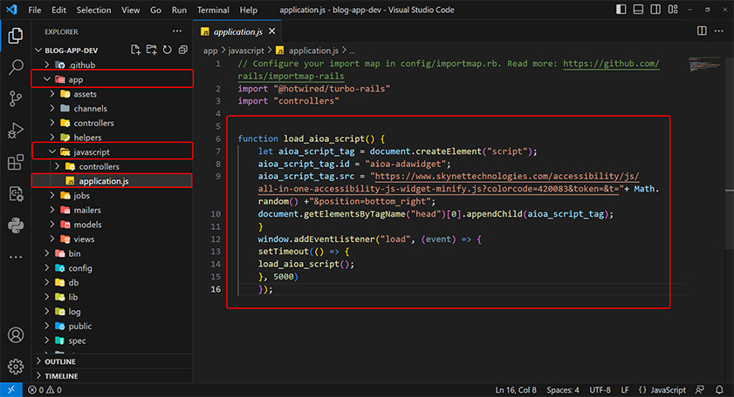Open the Help menu
Image resolution: width=734 pixels, height=397 pixels.
click(x=249, y=10)
